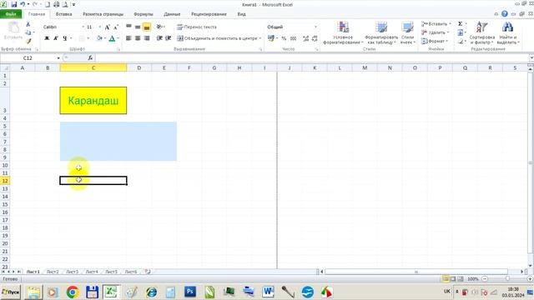This screenshot has width=534, height=300.
Task: Zoom in with plus button
Action: 530,279
